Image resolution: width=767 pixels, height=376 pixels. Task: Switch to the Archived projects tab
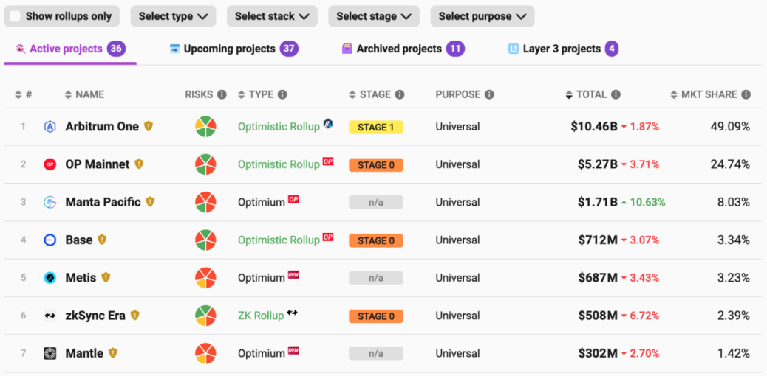coord(403,49)
